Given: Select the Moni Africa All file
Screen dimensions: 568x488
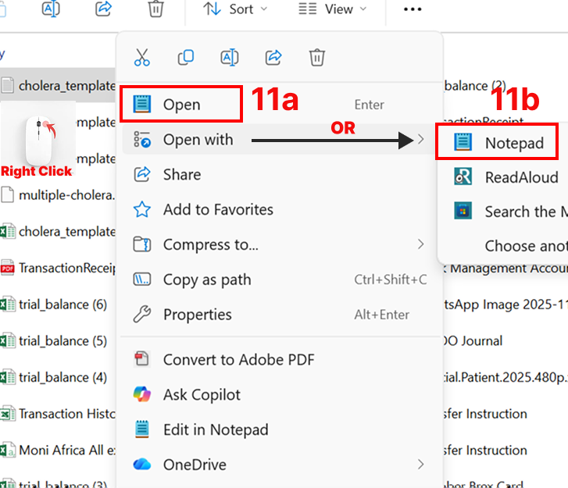Looking at the screenshot, I should (x=58, y=450).
